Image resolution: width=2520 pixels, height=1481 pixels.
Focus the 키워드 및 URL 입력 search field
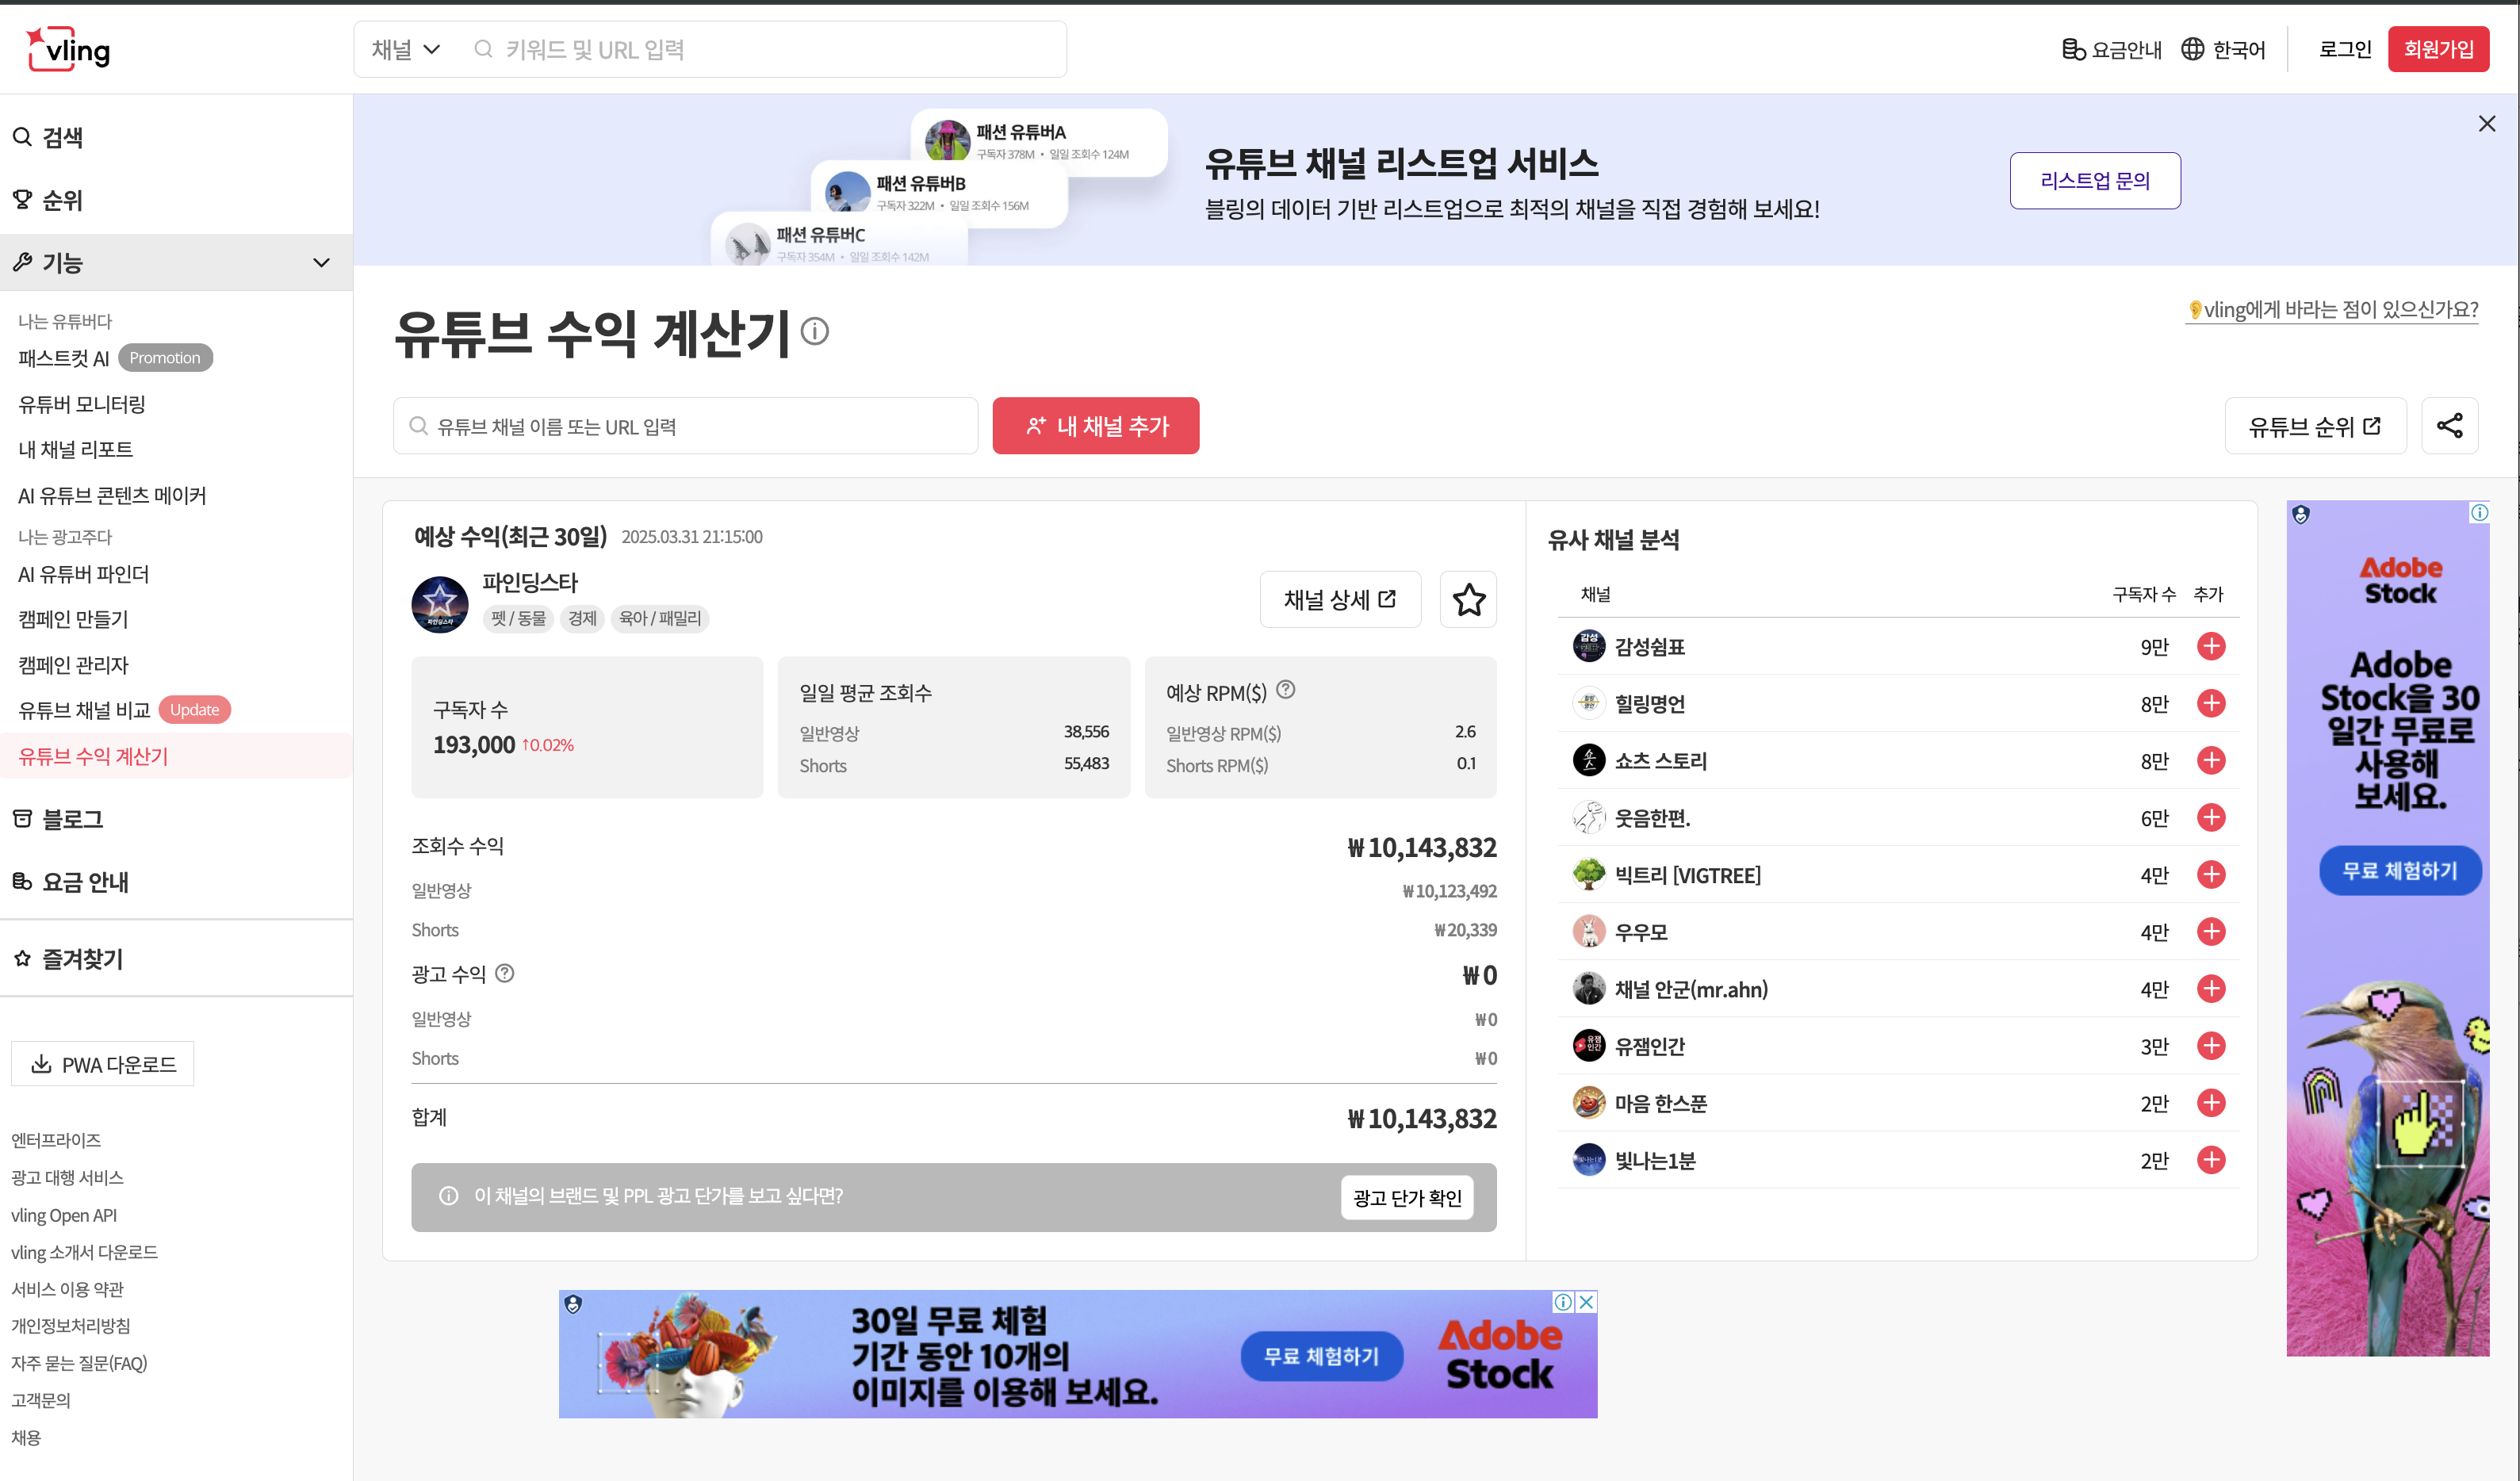765,49
